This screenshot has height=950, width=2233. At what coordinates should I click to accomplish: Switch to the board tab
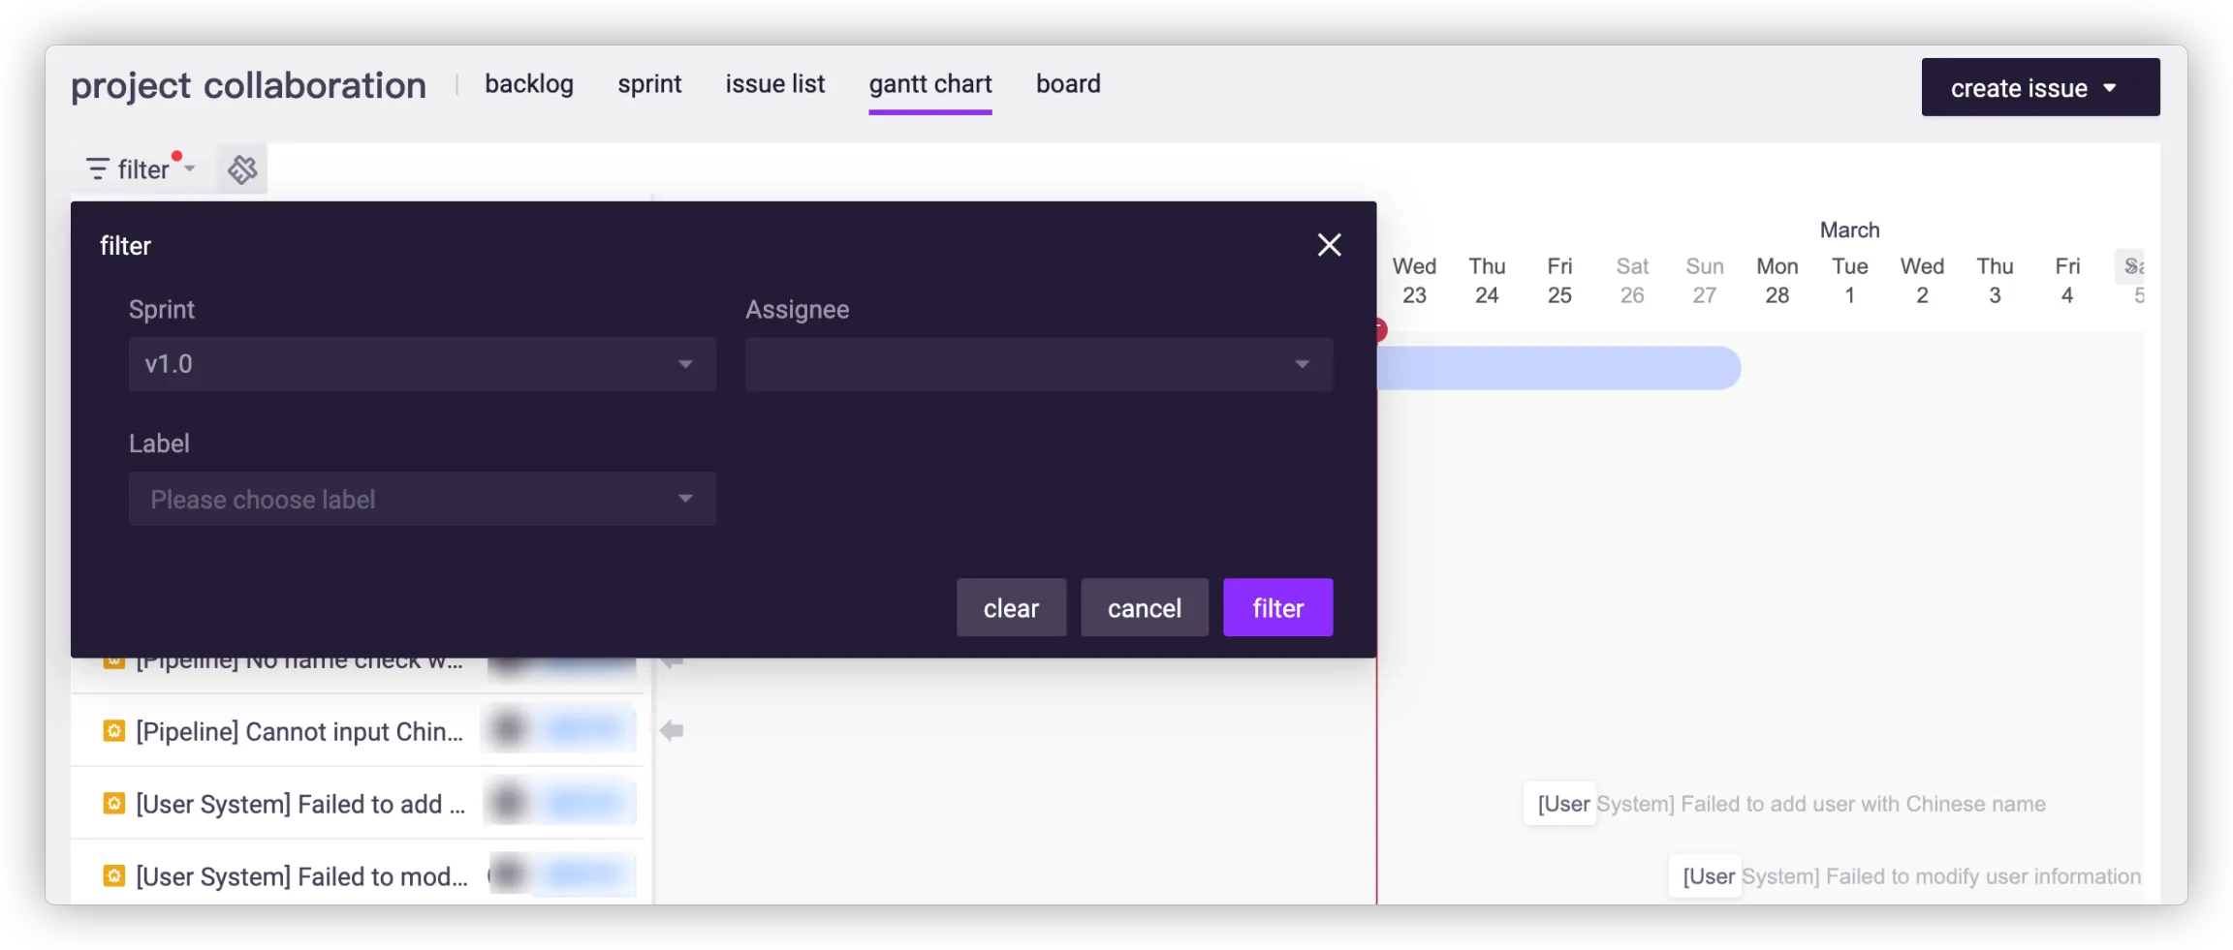pos(1068,84)
